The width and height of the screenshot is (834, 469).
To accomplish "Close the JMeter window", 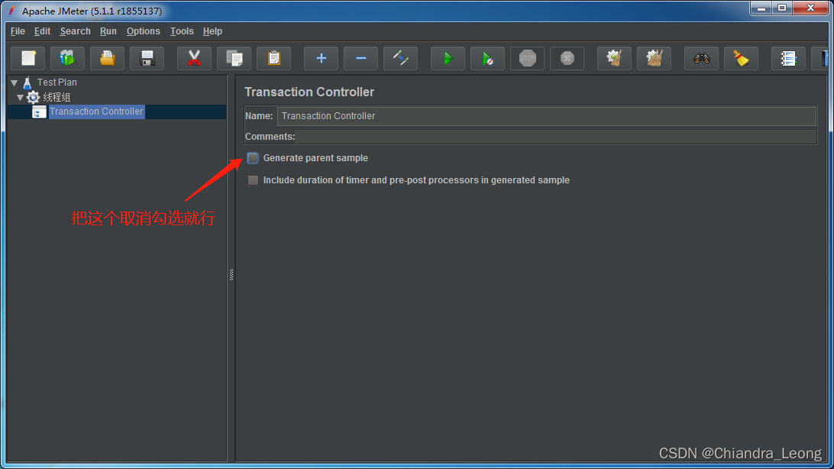I will tap(810, 8).
